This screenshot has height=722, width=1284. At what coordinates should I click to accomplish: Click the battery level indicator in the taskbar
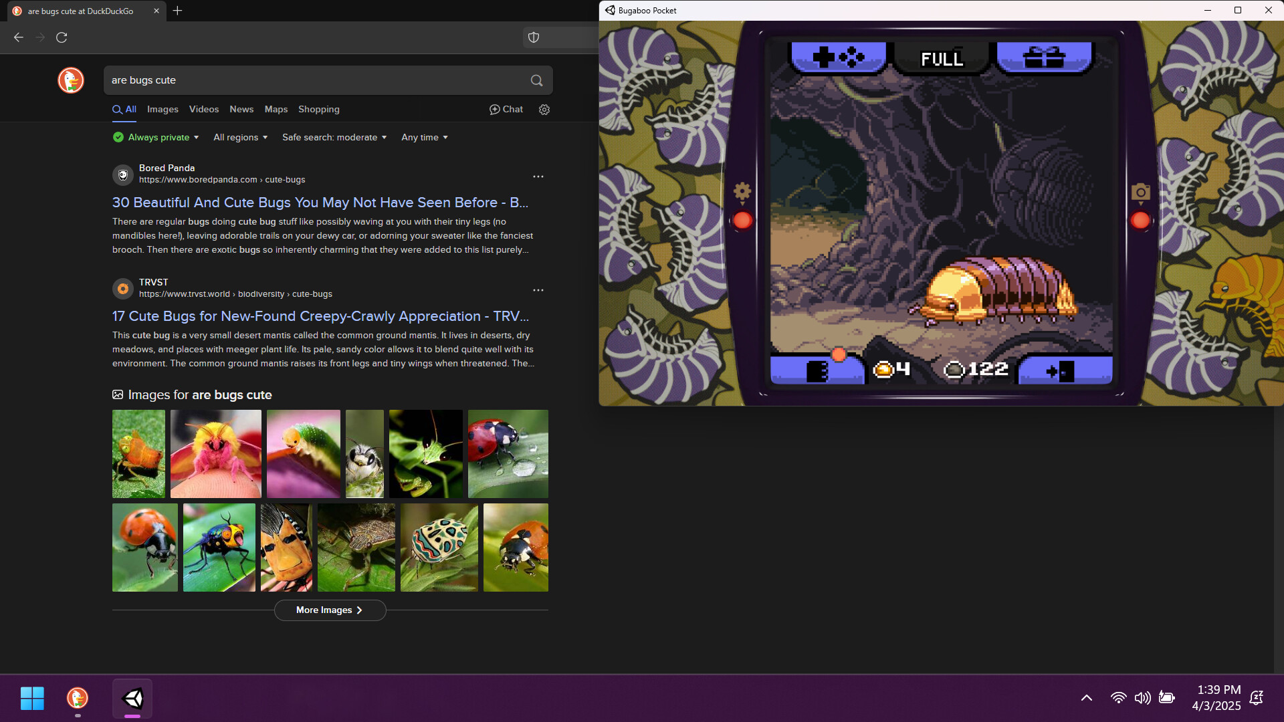1166,697
